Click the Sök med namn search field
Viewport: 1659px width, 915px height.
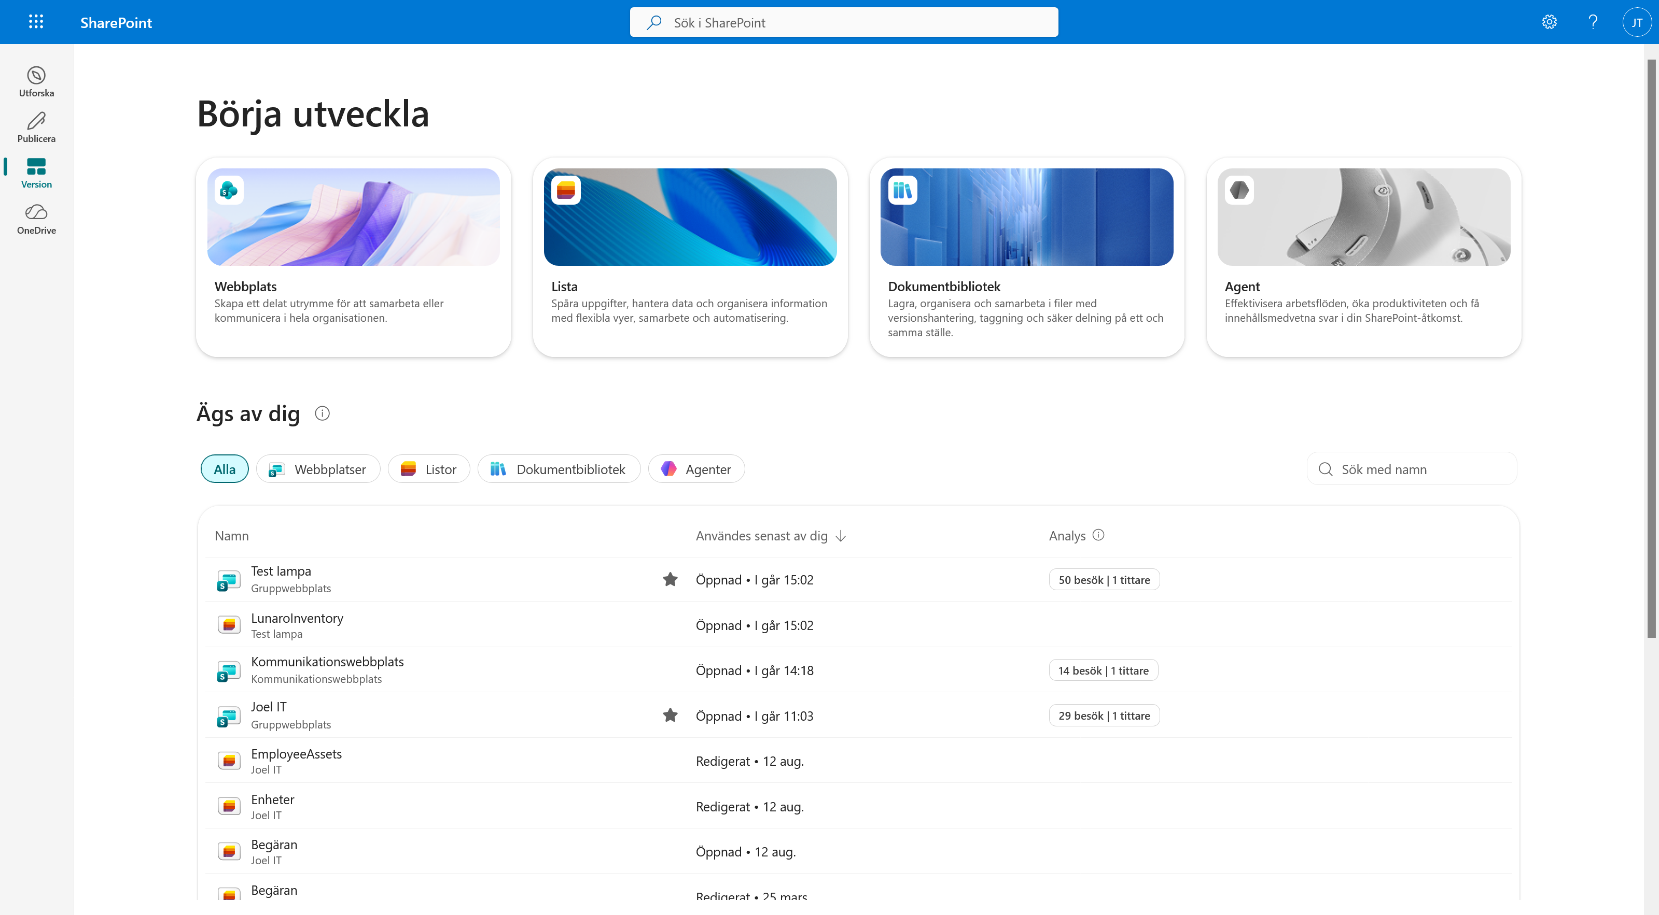[x=1412, y=469]
